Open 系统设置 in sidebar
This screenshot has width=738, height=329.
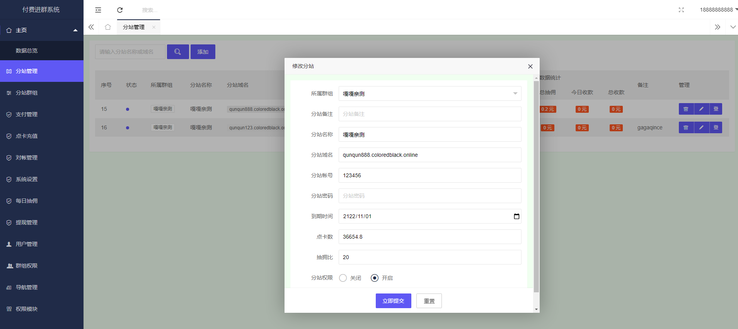coord(42,179)
